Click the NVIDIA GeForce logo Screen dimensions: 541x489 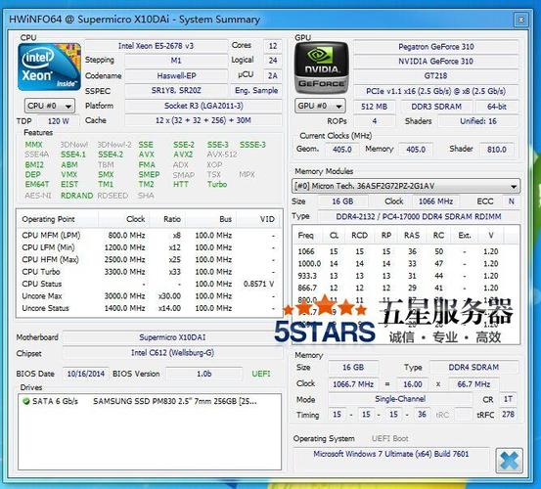tap(321, 67)
